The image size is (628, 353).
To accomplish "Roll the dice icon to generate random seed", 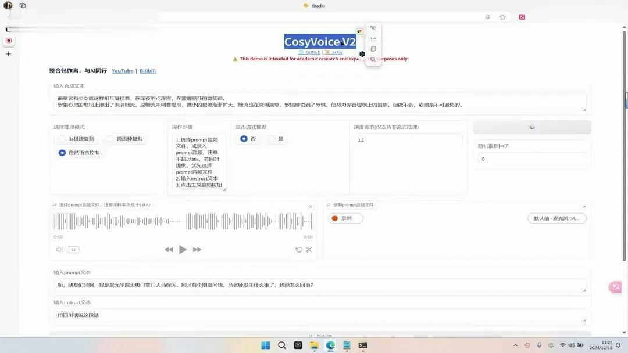I will tap(532, 127).
